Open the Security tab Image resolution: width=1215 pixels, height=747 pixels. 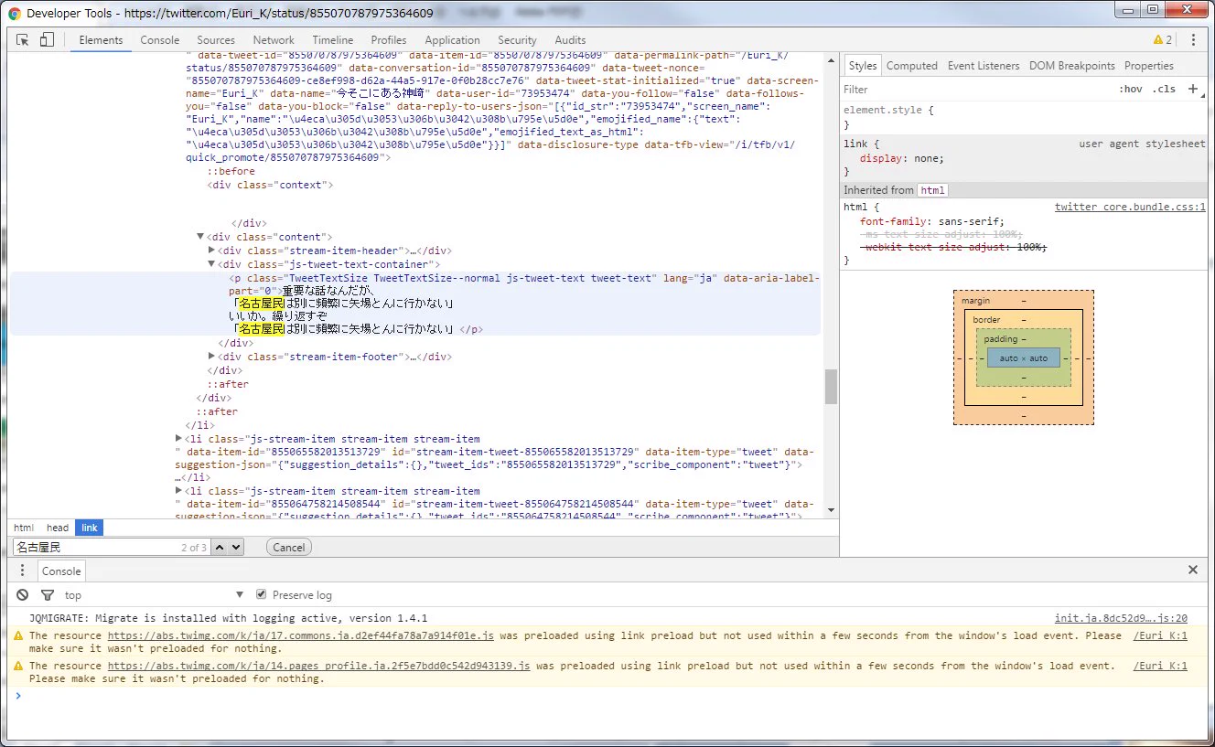[x=517, y=40]
